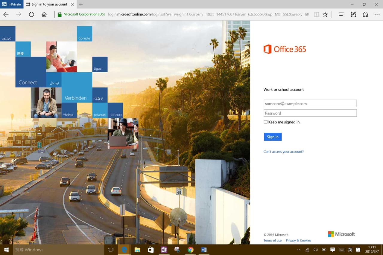Image resolution: width=383 pixels, height=255 pixels.
Task: Open the Action Center notifications
Action: pyautogui.click(x=332, y=250)
